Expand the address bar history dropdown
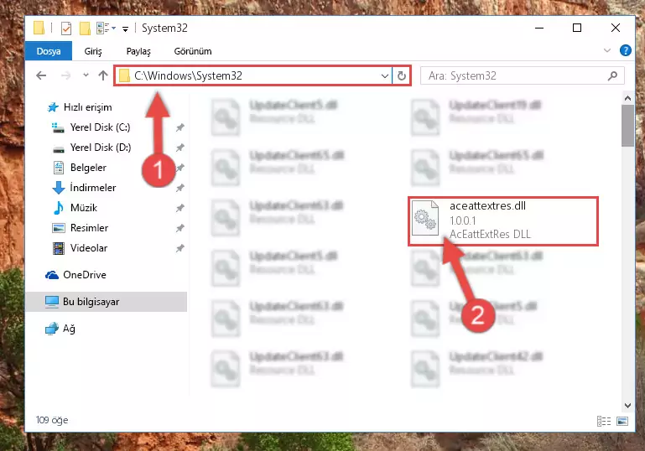The image size is (645, 451). pyautogui.click(x=385, y=75)
